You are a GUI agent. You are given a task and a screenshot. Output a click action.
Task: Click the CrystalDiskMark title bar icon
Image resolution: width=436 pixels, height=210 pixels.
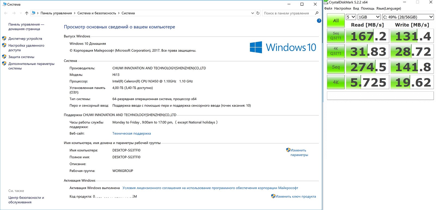click(326, 2)
